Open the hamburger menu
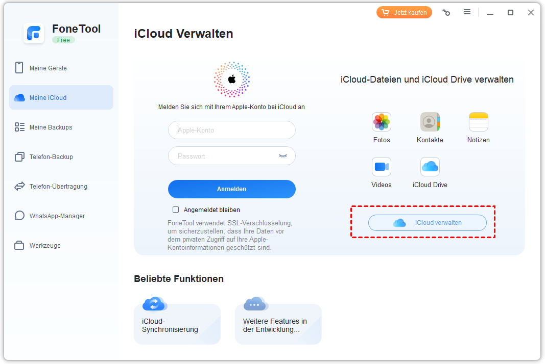The image size is (545, 364). click(467, 12)
